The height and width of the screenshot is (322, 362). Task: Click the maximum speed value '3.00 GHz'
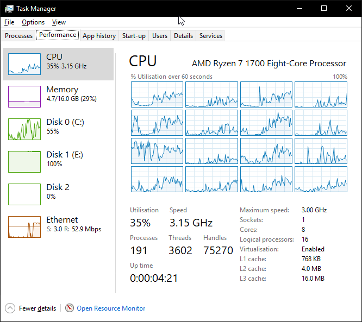[x=314, y=210]
